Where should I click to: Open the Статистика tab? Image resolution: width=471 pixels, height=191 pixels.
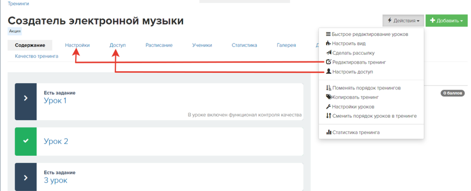pyautogui.click(x=244, y=45)
